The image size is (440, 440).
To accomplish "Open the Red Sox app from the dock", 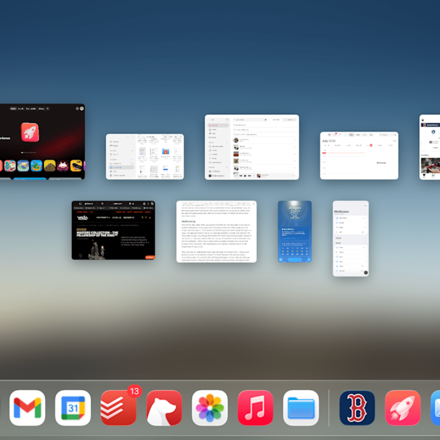I will pos(356,408).
